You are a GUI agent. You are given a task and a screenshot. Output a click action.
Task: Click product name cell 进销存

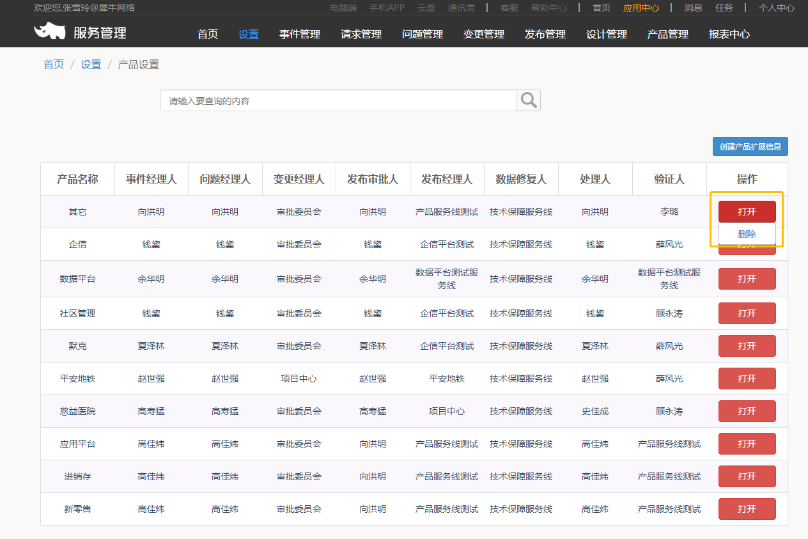point(77,476)
